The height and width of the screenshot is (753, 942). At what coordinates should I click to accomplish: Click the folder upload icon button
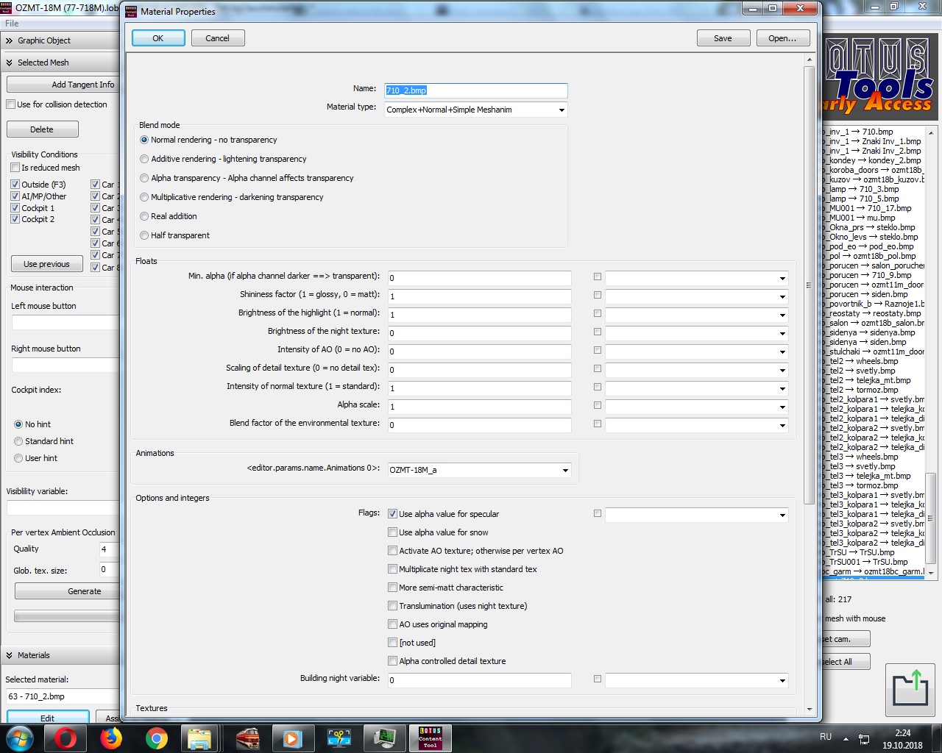[910, 688]
